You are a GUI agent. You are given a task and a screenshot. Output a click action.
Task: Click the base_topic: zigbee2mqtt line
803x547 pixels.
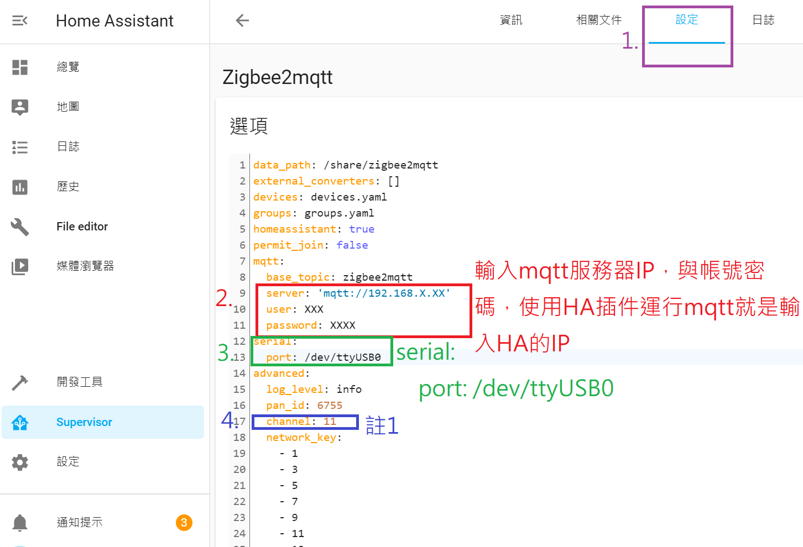tap(340, 277)
